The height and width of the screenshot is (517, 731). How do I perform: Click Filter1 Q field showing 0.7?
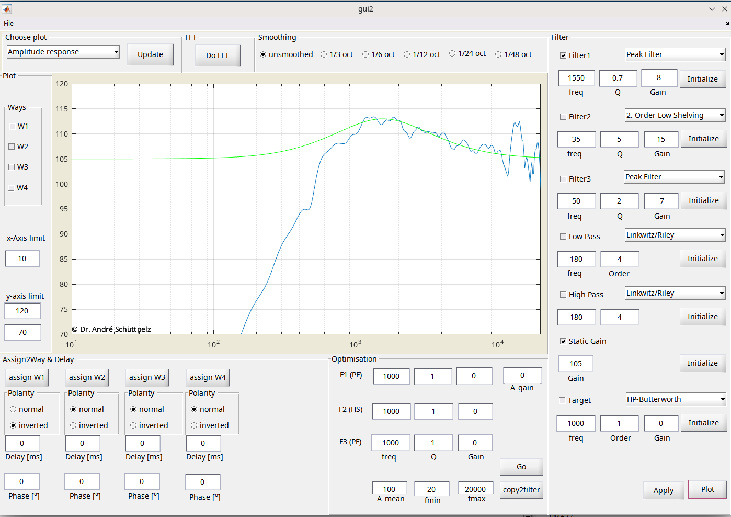(618, 78)
